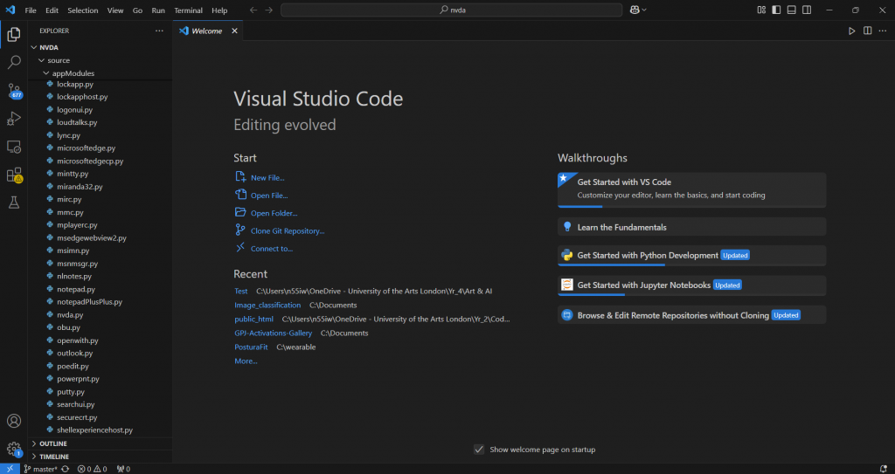Open the Search view in activity bar
Screen dimensions: 895x474
[x=14, y=62]
